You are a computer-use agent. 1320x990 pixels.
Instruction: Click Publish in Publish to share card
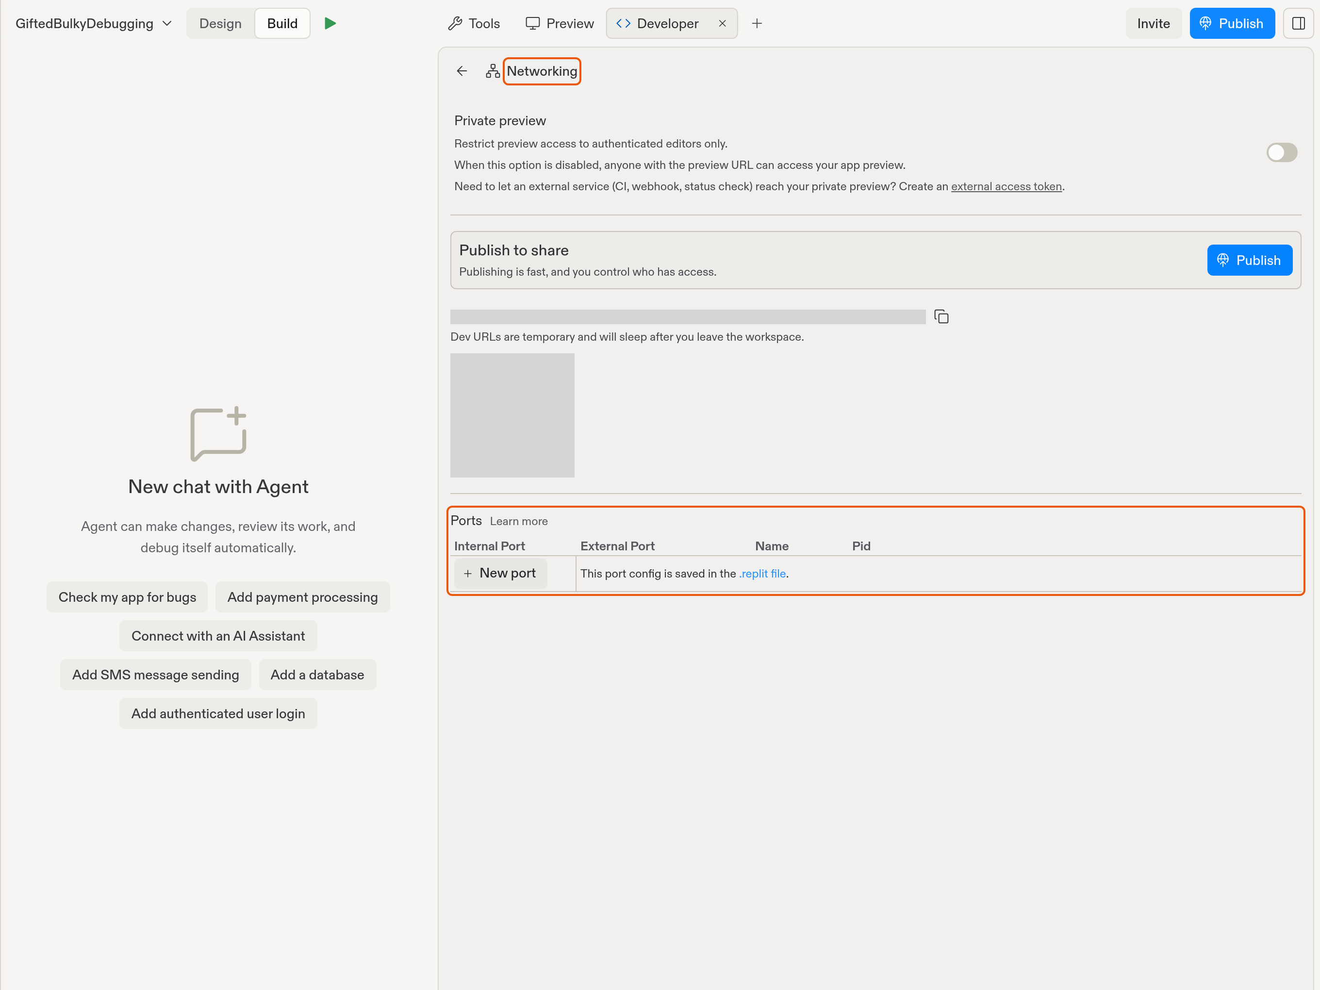point(1249,260)
